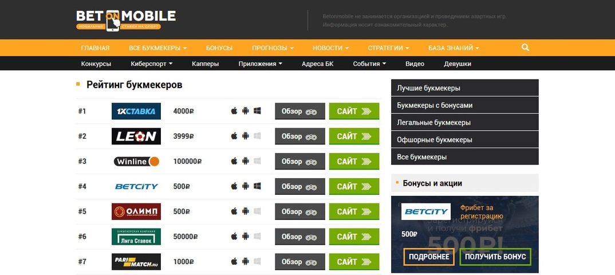Expand the БАЗА ЗНАНИЙ dropdown
The width and height of the screenshot is (615, 275).
[x=454, y=48]
